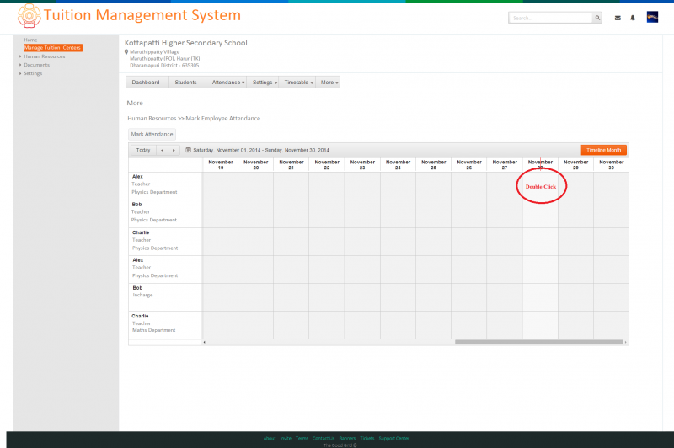Click the scrollbar left arrow
This screenshot has height=448, width=674.
pyautogui.click(x=204, y=343)
